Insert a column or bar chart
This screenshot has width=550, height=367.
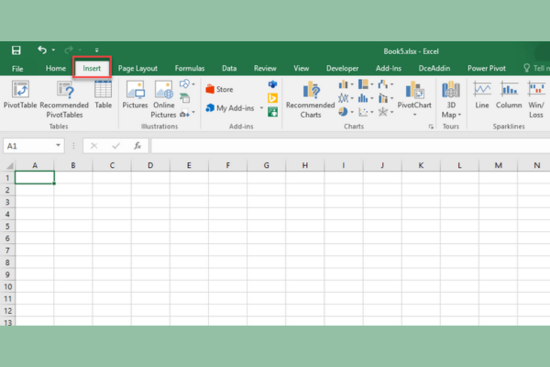pyautogui.click(x=346, y=84)
